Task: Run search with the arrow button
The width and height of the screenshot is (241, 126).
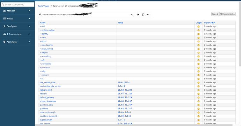Action: coord(138,15)
